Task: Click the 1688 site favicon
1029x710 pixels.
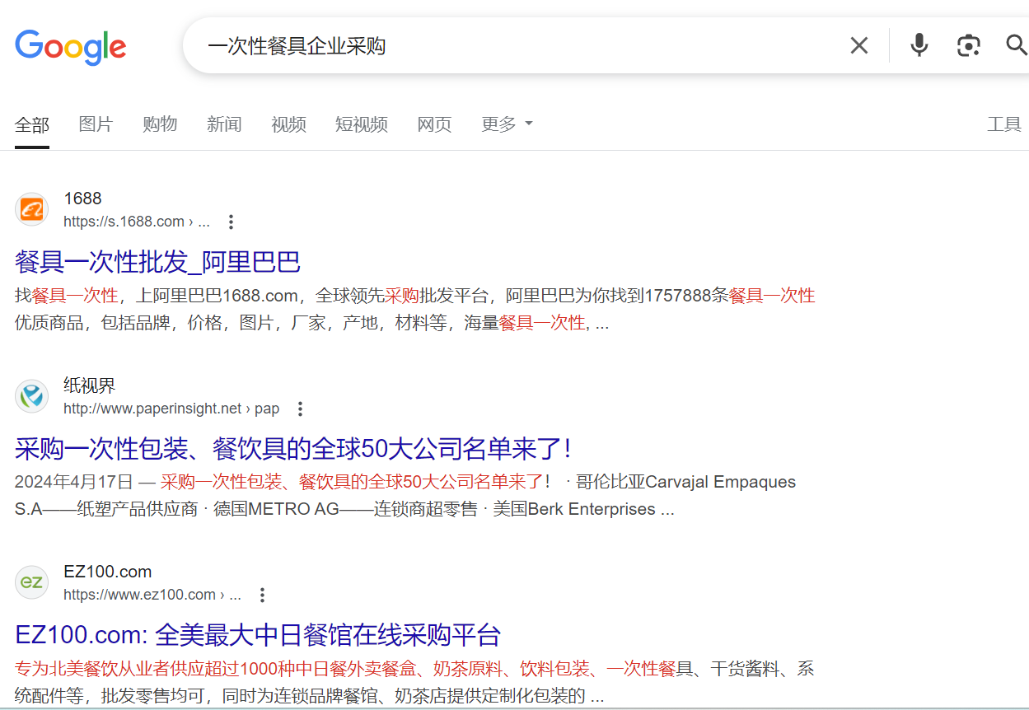Action: pyautogui.click(x=32, y=209)
